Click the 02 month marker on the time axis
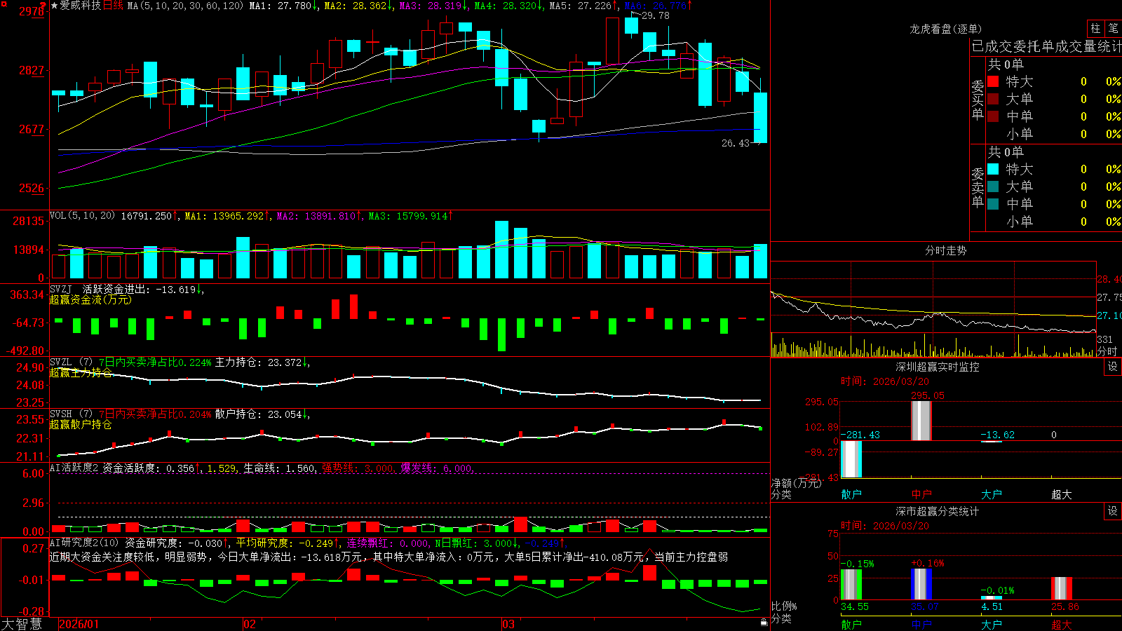The height and width of the screenshot is (631, 1122). click(x=249, y=624)
